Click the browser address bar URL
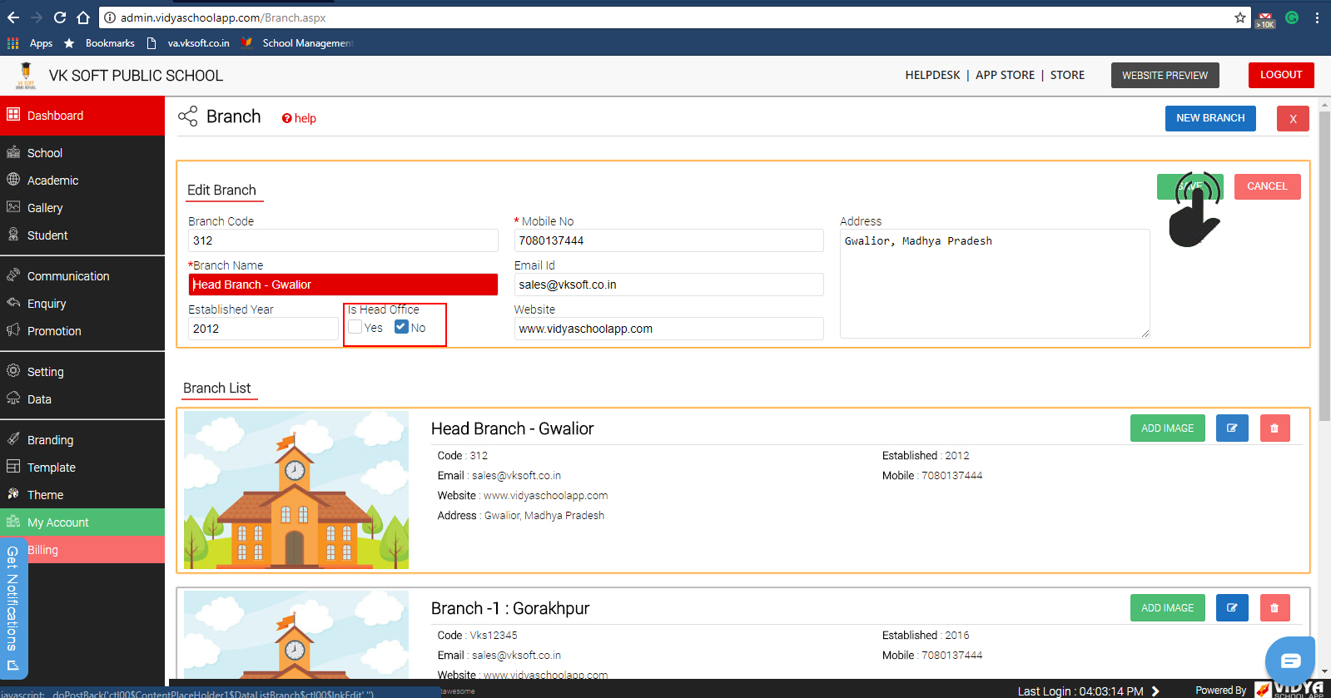Viewport: 1331px width, 698px height. (x=223, y=17)
